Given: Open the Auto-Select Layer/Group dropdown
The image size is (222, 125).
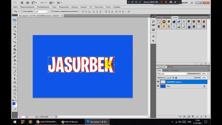Looking at the screenshot, I should tap(41, 11).
